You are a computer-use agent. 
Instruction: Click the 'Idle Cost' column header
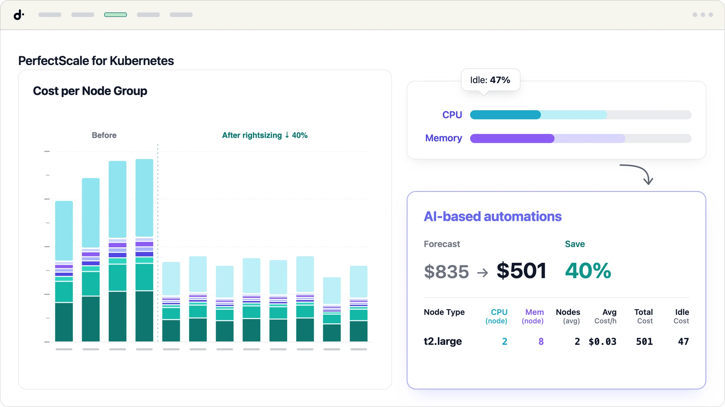click(x=681, y=317)
